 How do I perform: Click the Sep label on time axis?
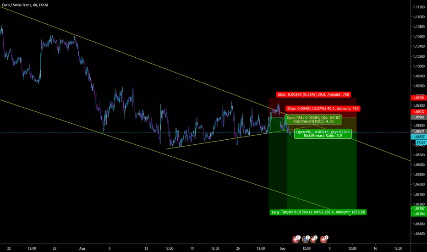pyautogui.click(x=282, y=248)
